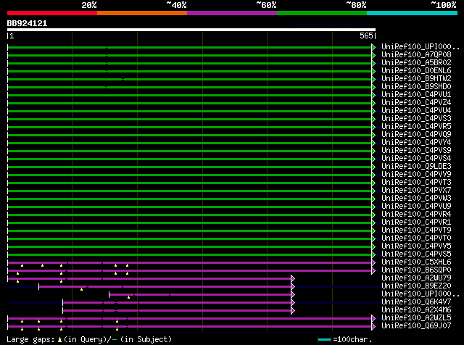Select the cyan ~100% legend color bar
This screenshot has width=464, height=345.
point(411,13)
